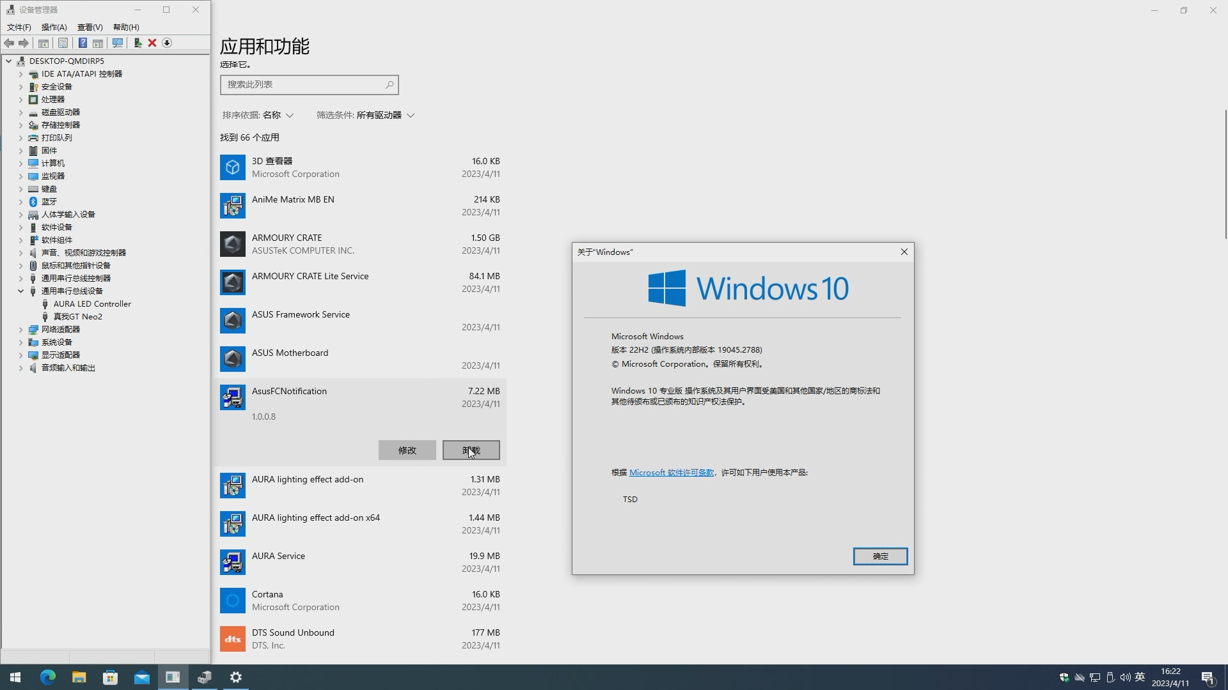Expand the 音频输入和输出 tree node
This screenshot has height=690, width=1228.
coord(20,368)
